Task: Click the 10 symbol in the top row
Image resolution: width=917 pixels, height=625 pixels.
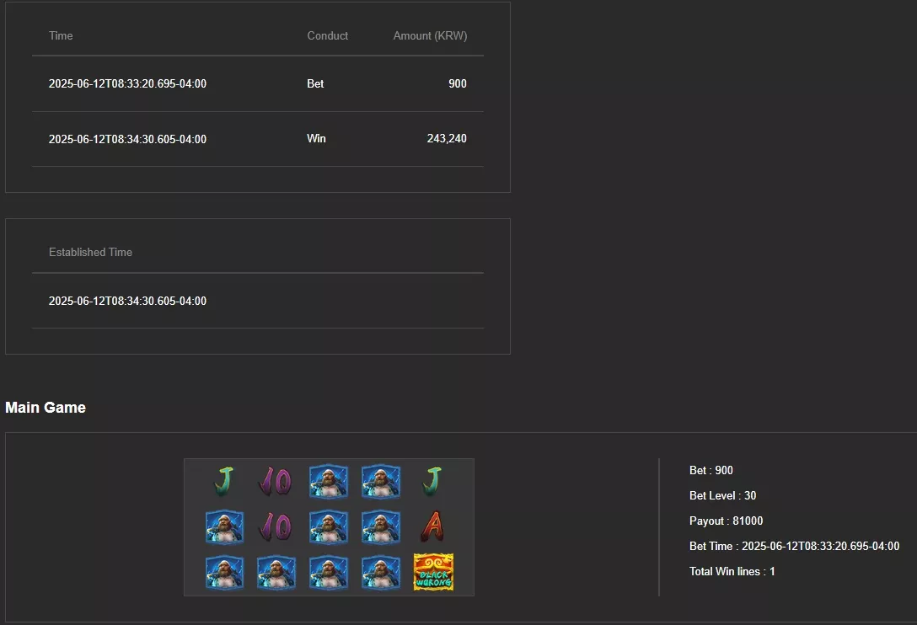Action: tap(276, 481)
